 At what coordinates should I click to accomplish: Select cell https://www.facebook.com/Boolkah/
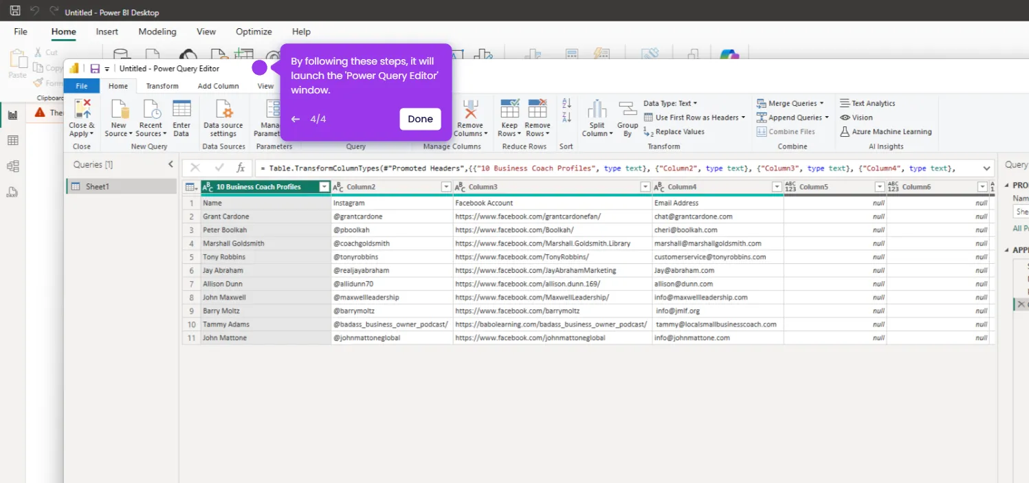(x=553, y=230)
